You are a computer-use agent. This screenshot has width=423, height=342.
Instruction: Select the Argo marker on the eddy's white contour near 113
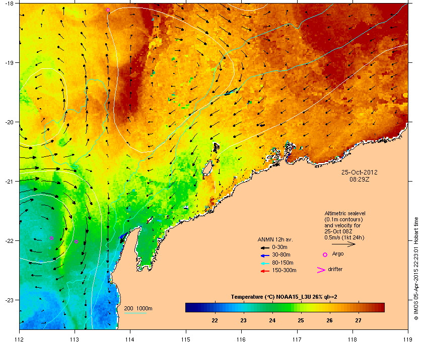pyautogui.click(x=77, y=241)
